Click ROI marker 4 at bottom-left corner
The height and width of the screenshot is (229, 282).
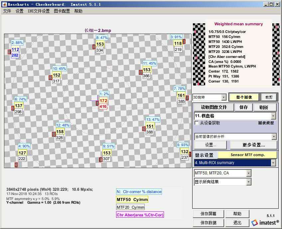pos(16,165)
